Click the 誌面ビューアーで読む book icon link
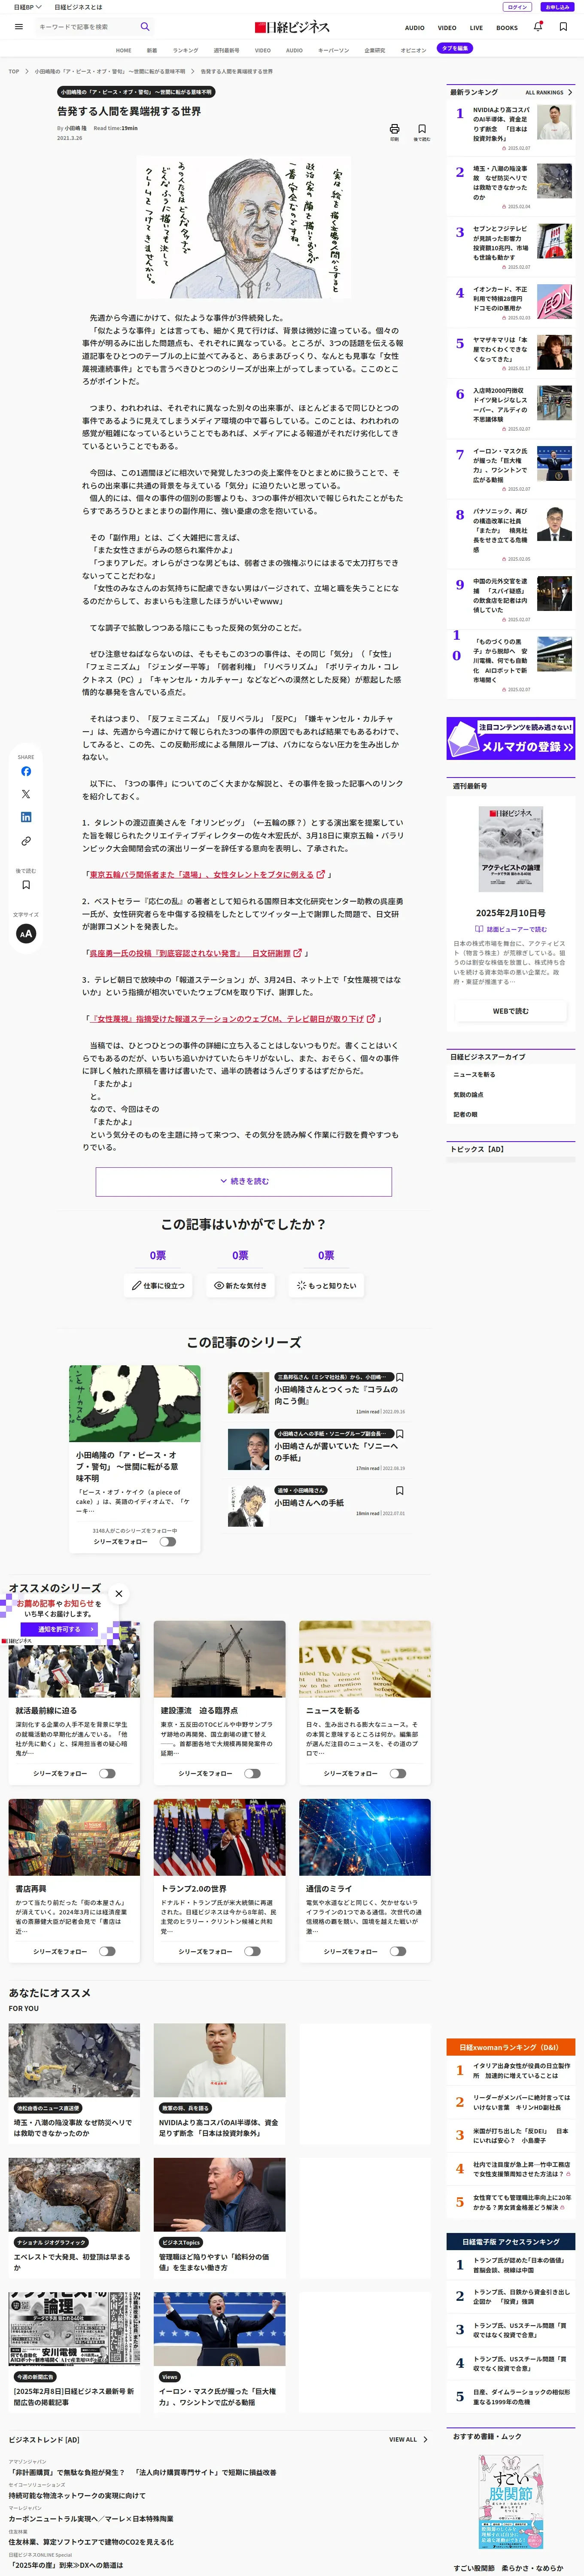 (x=511, y=929)
